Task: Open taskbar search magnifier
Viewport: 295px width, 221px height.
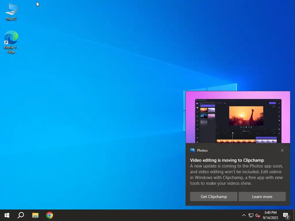Action: coord(21,215)
